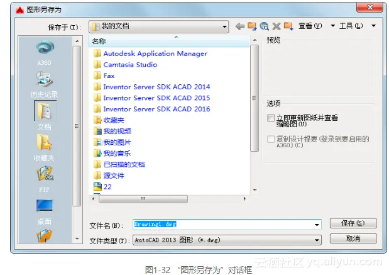Expand the 保存于 location dropdown
The width and height of the screenshot is (389, 275).
pyautogui.click(x=224, y=26)
